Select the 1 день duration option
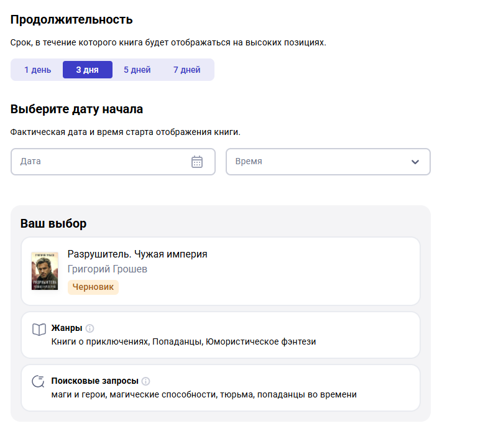The image size is (483, 441). pyautogui.click(x=37, y=70)
